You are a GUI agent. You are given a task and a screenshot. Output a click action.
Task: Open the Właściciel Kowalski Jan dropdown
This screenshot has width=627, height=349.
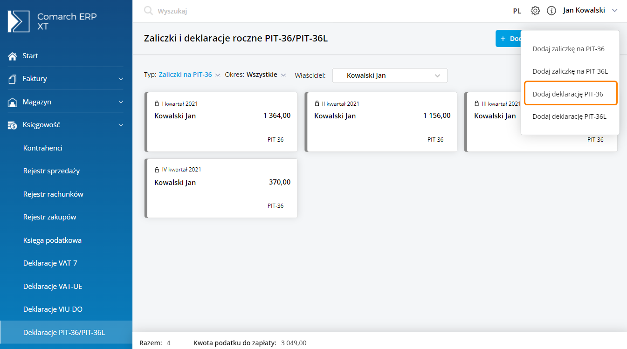[x=390, y=75]
